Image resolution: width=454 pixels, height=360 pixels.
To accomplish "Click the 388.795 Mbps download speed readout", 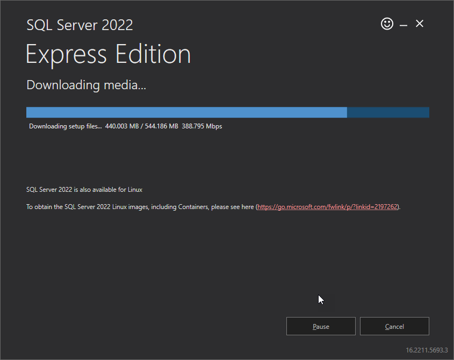I will [202, 126].
